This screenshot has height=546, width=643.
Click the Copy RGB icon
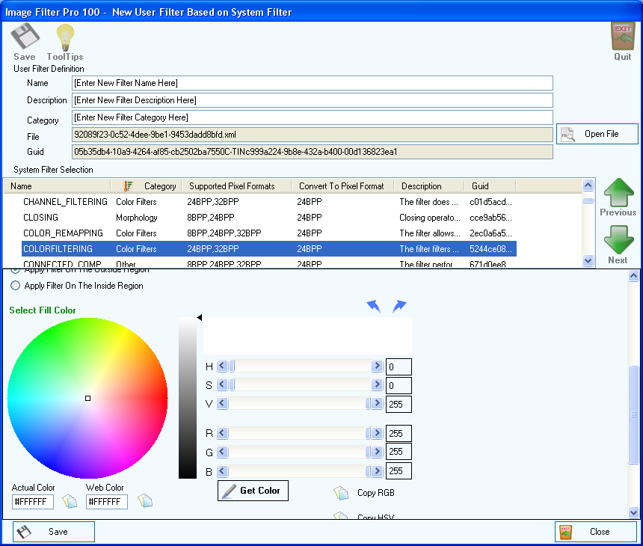pyautogui.click(x=341, y=493)
